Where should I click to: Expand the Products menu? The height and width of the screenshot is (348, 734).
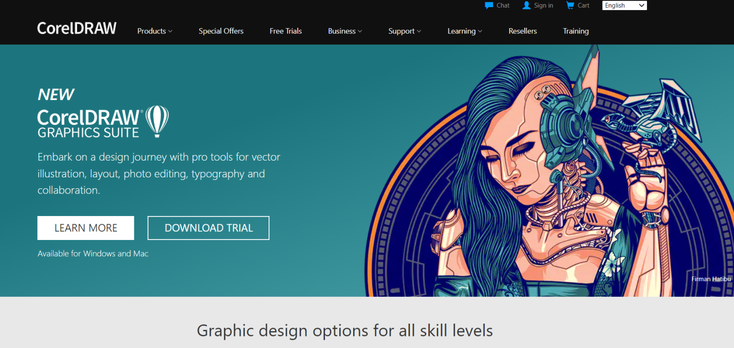[154, 31]
